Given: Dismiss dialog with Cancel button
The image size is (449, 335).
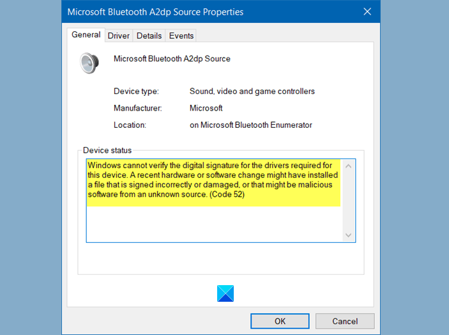Looking at the screenshot, I should pos(345,321).
